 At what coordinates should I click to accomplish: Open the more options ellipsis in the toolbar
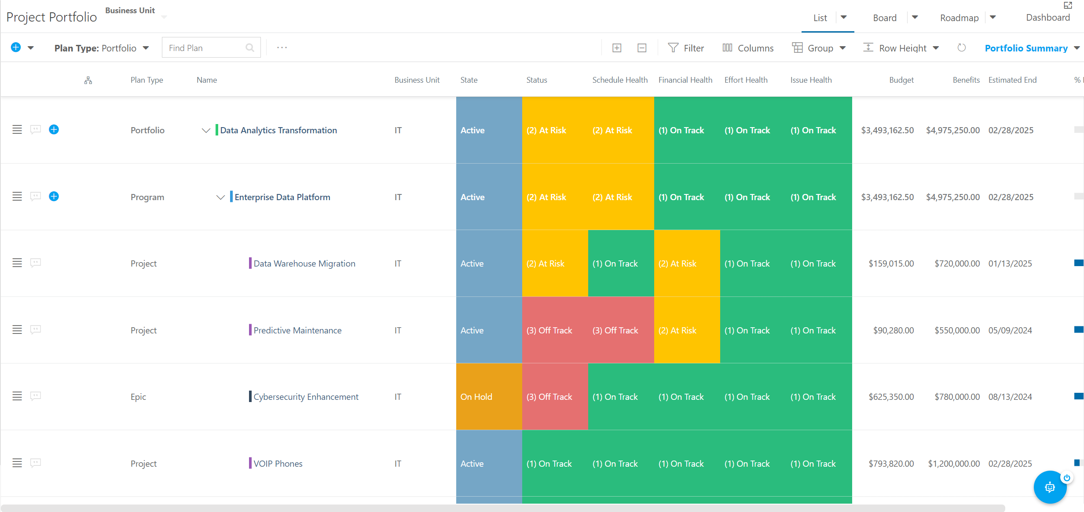(282, 48)
